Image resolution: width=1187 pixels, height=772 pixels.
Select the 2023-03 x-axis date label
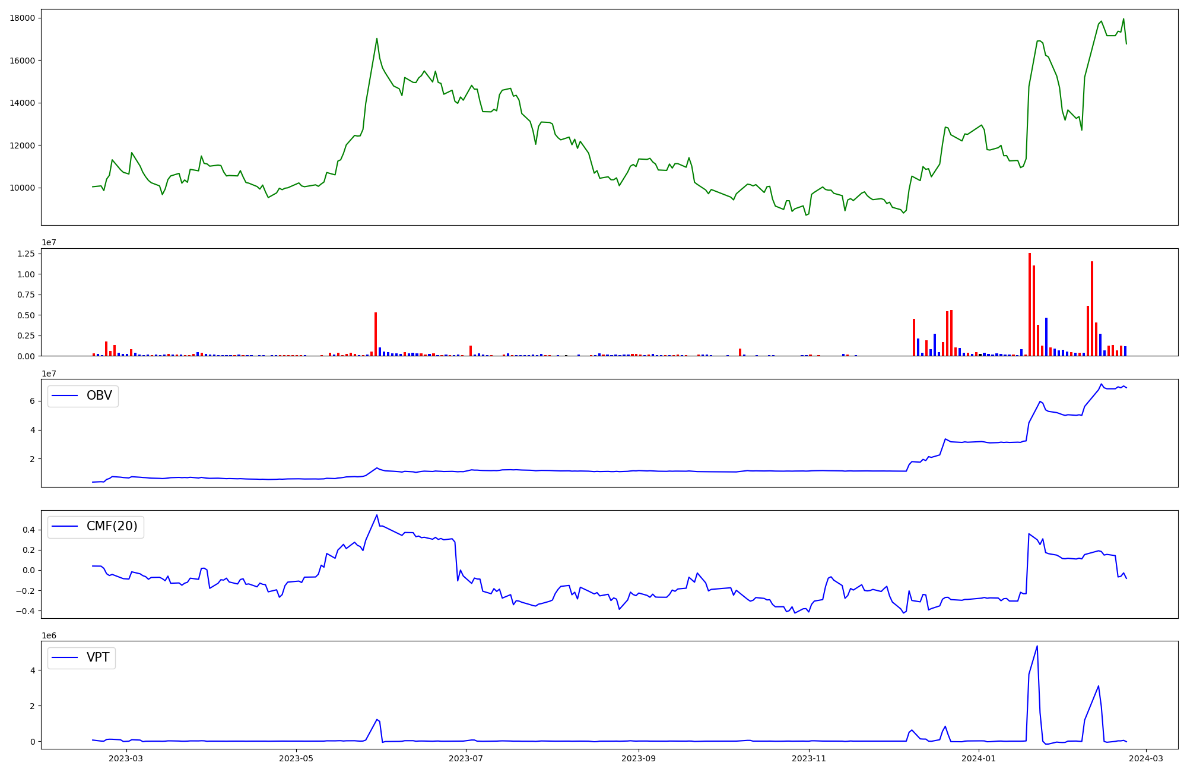click(x=126, y=758)
